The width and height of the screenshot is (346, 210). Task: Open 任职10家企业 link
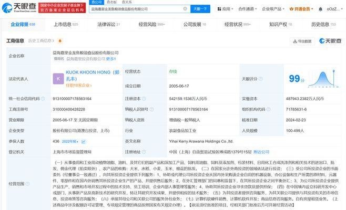78,85
